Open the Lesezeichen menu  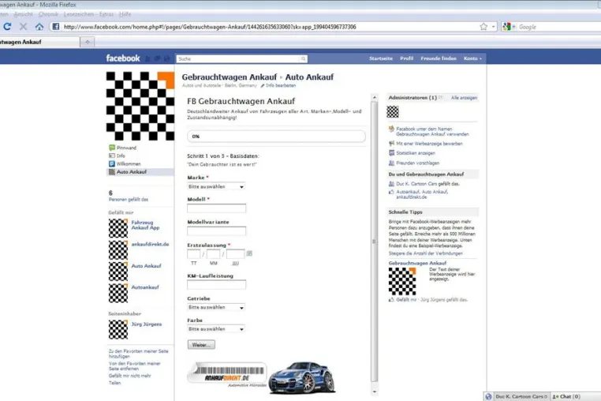(x=79, y=14)
